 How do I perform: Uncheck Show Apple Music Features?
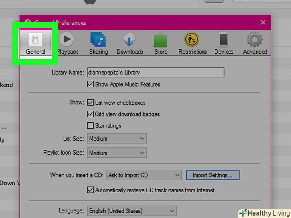[90, 84]
